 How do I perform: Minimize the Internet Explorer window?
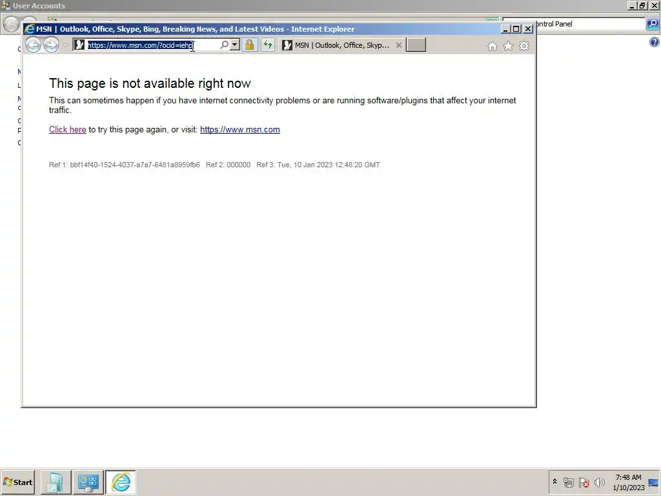[x=505, y=28]
